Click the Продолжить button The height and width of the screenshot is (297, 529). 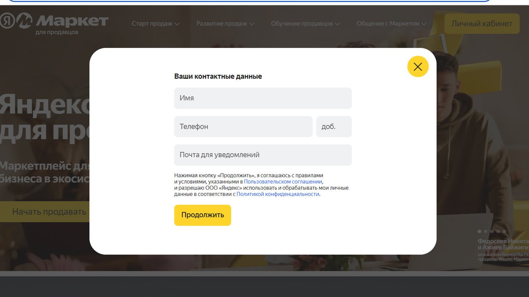coord(203,215)
